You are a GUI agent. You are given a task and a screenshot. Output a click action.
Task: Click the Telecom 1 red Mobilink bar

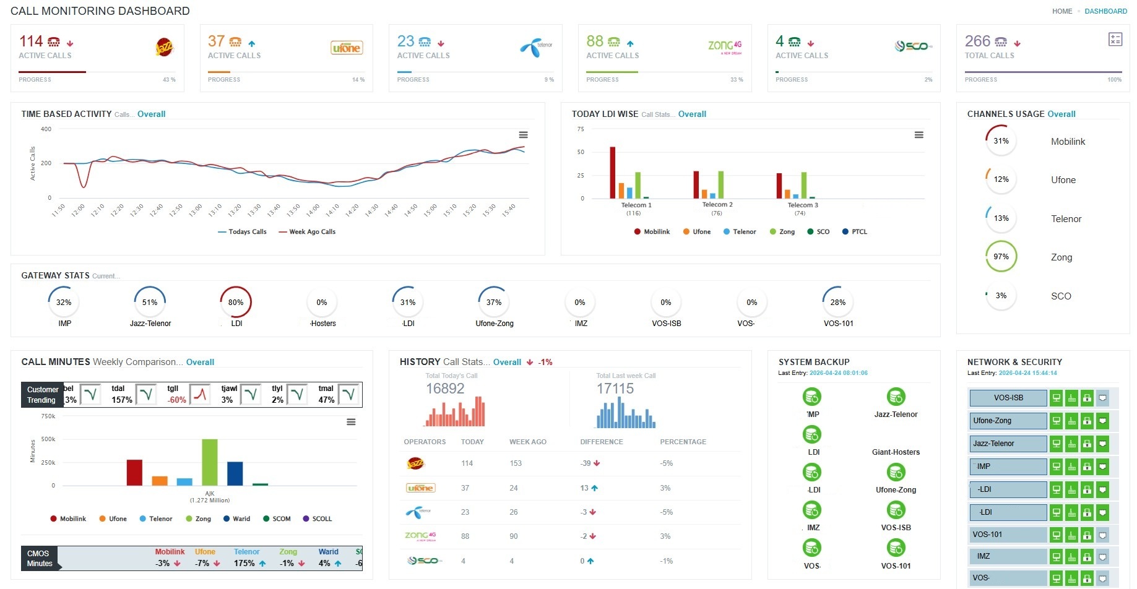[x=613, y=173]
